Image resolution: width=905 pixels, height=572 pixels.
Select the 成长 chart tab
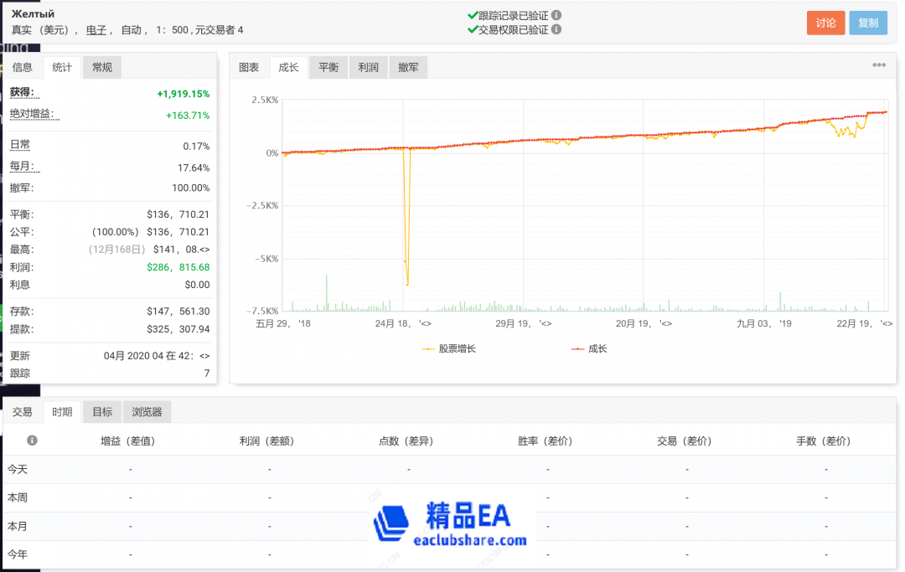tap(288, 68)
